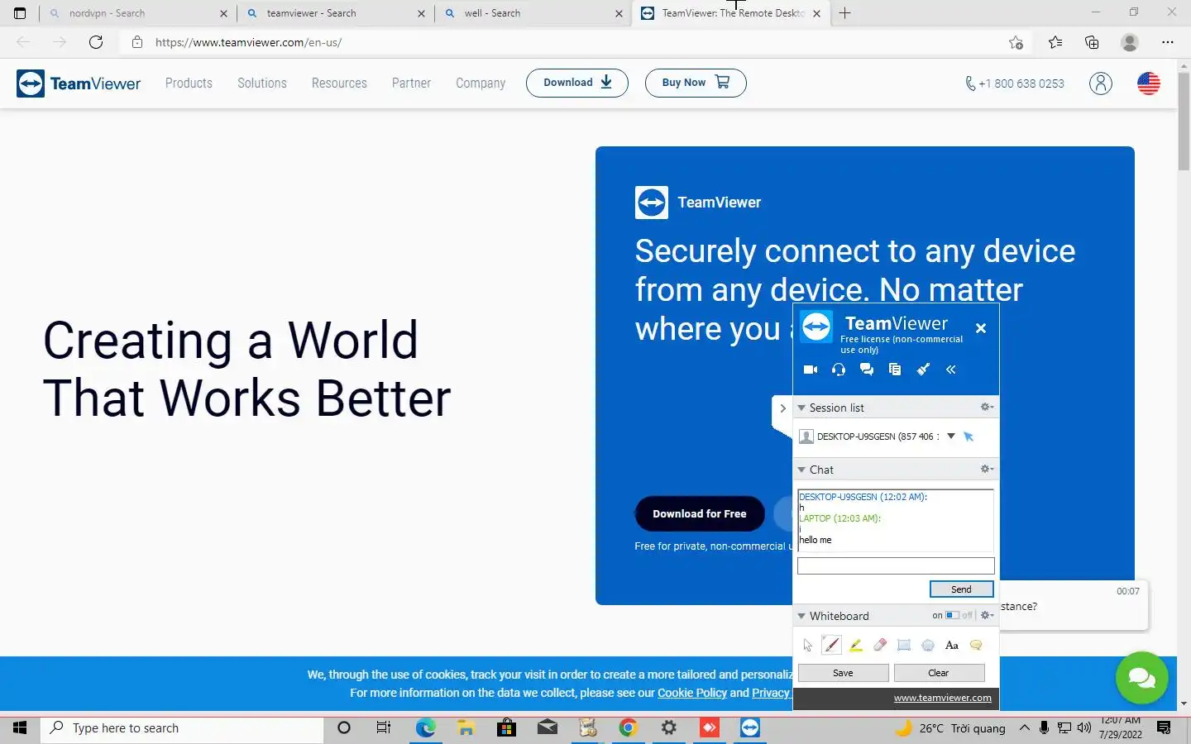Call +1 800 638 0253 phone link
1191x744 pixels.
click(x=1015, y=83)
